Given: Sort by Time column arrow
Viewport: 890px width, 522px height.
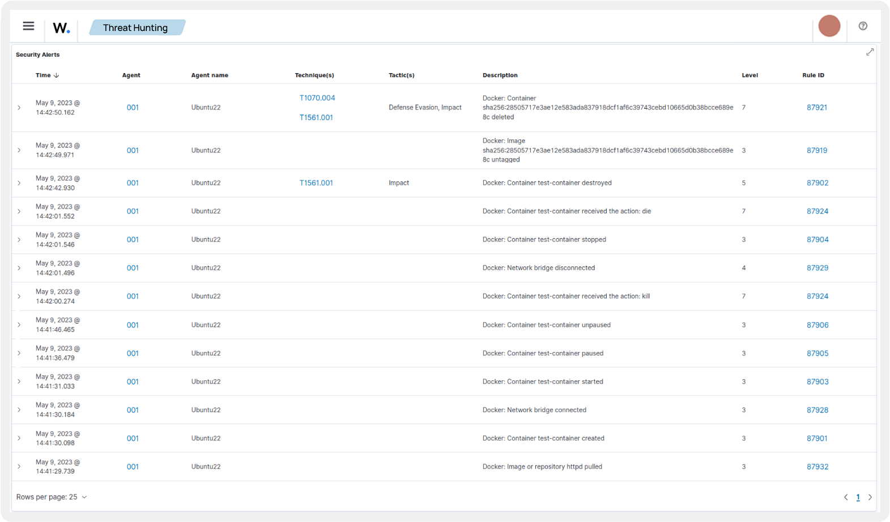Looking at the screenshot, I should click(56, 75).
